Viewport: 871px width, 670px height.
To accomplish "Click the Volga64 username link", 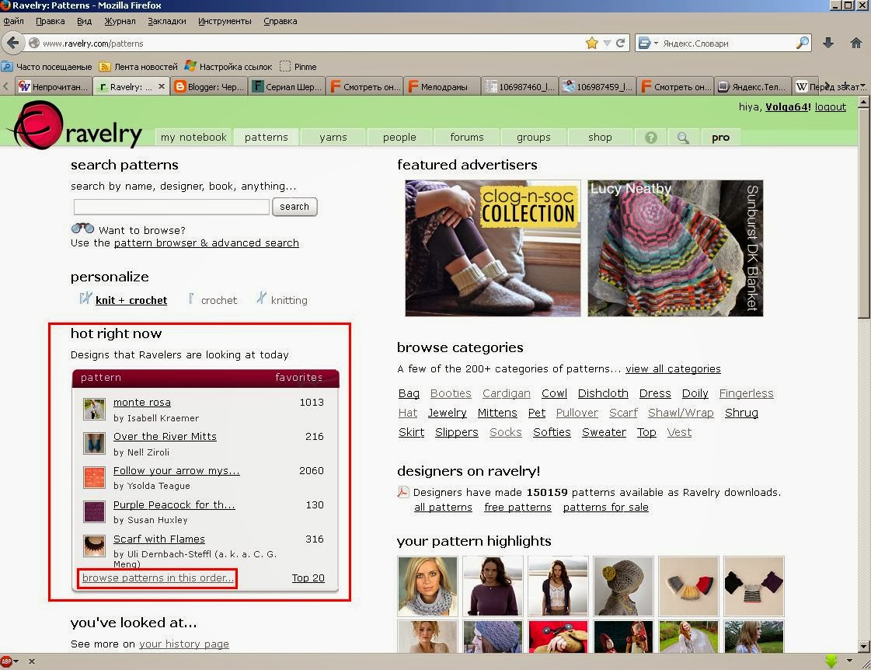I will pos(788,106).
